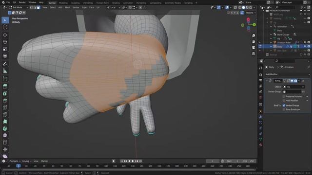The width and height of the screenshot is (312, 175).
Task: Click the outliner search field
Action: click(285, 7)
